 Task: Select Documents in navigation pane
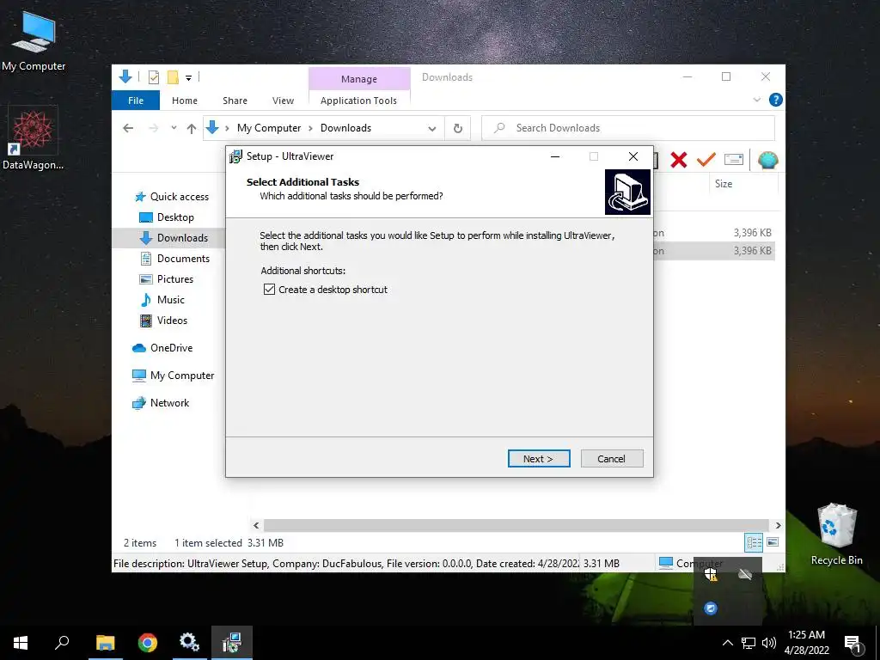click(175, 259)
